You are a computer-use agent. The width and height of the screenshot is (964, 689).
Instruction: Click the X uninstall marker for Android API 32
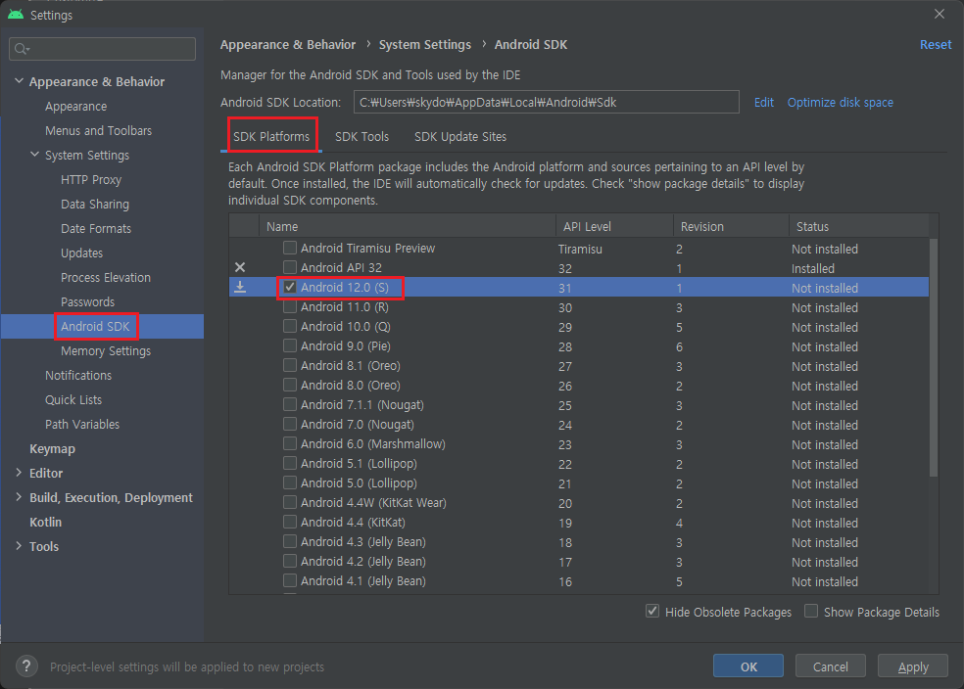click(240, 267)
